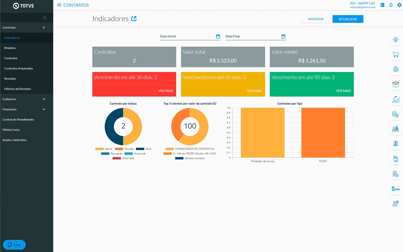
Task: Open the Eleve app icon
Action: [x=395, y=189]
